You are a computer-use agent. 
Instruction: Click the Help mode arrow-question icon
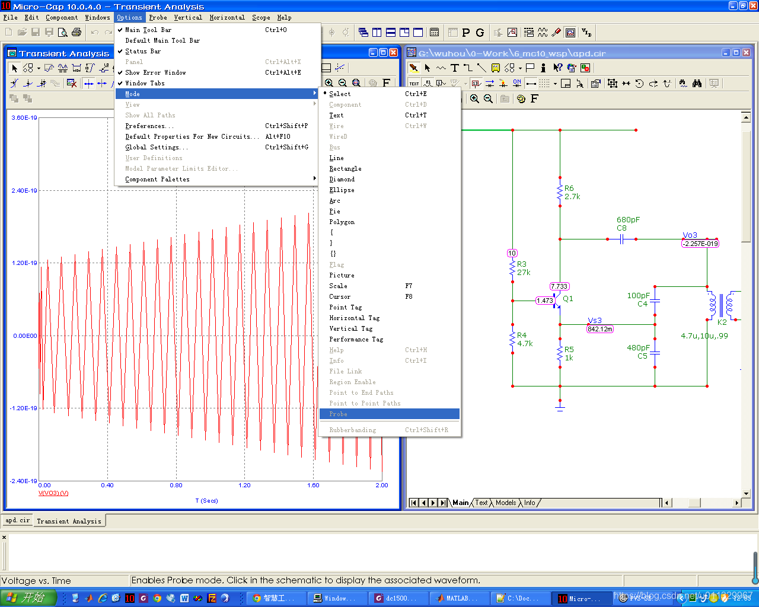click(x=557, y=68)
